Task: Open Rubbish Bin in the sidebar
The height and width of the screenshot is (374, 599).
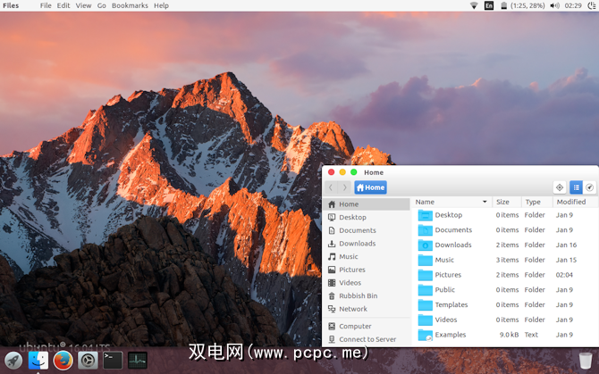Action: tap(367, 295)
